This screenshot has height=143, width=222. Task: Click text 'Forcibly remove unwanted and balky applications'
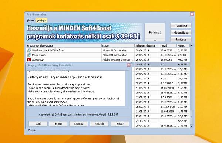59,84
